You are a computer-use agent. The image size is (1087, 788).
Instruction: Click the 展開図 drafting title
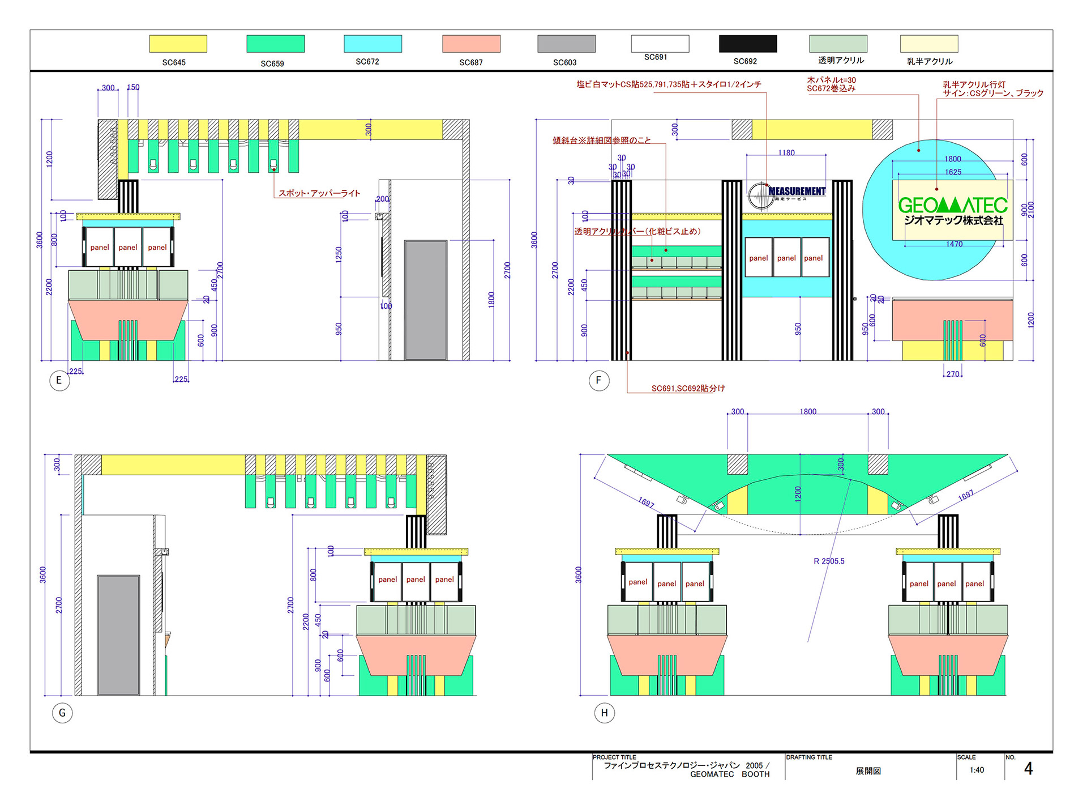tap(868, 771)
